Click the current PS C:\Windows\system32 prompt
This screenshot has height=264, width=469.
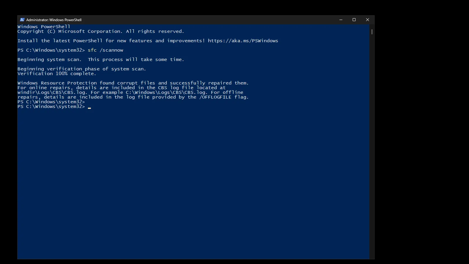(51, 106)
